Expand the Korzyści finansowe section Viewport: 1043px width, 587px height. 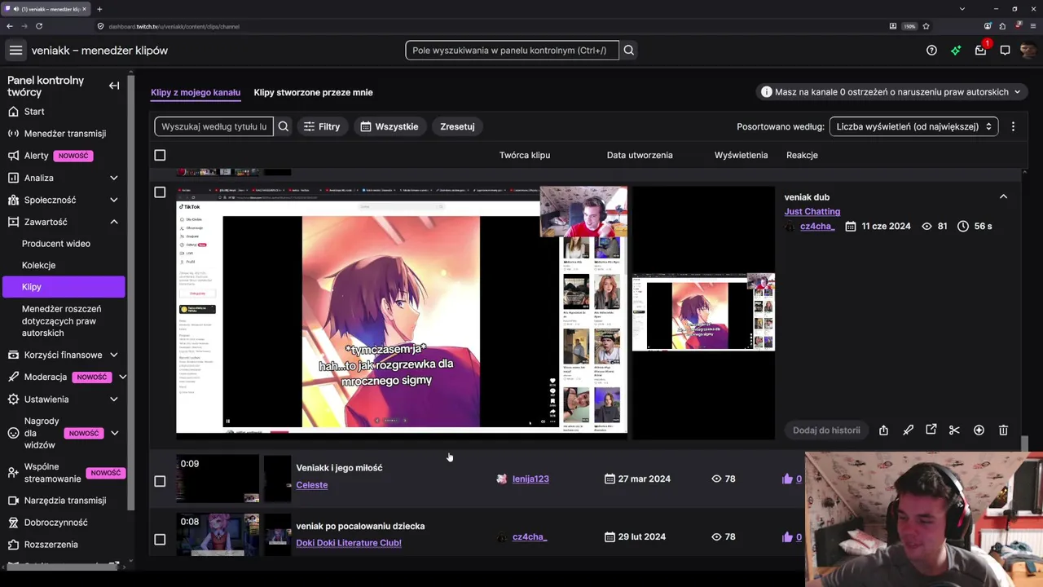click(x=113, y=355)
